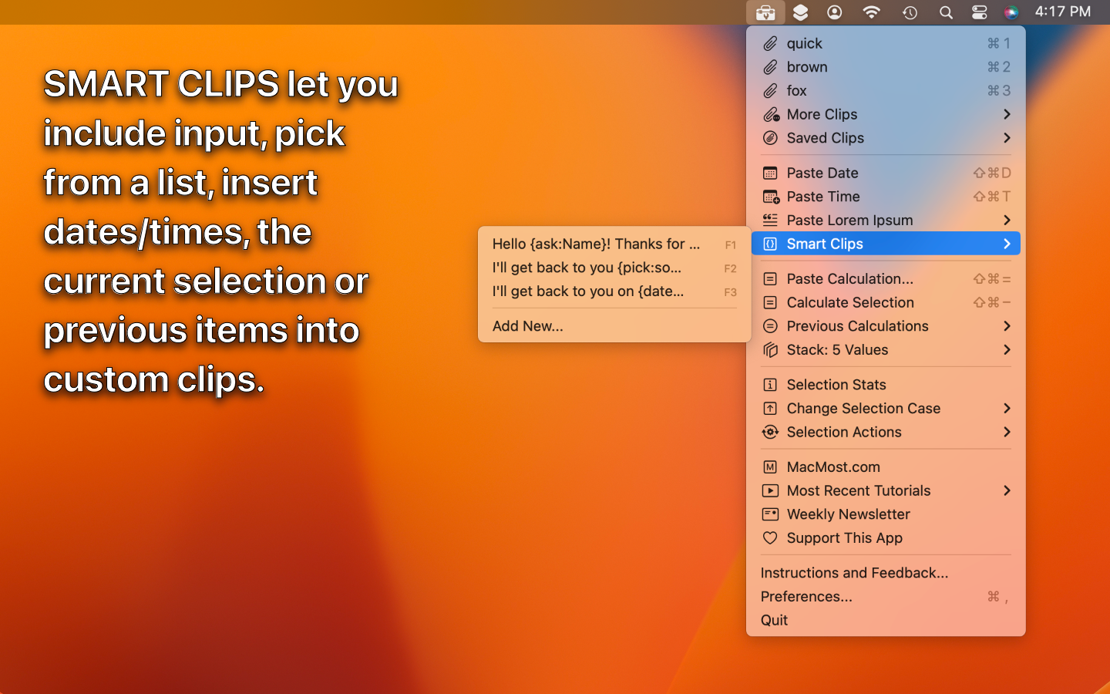Click the Paste Time calendar-clock icon
The image size is (1110, 694).
click(x=771, y=197)
